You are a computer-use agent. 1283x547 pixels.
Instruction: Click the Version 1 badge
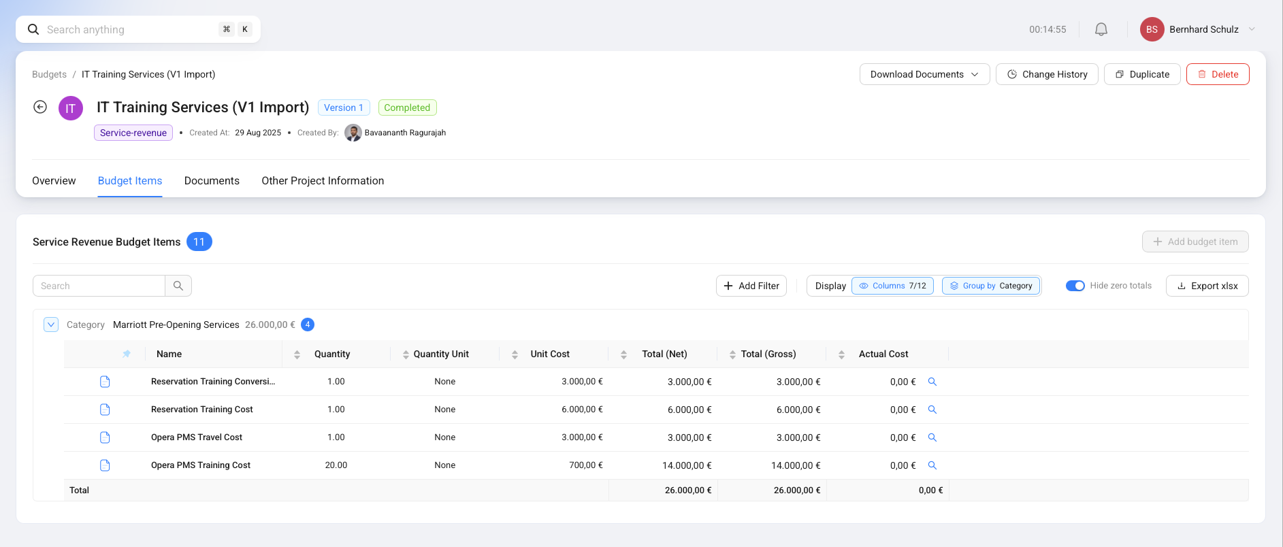pos(344,107)
